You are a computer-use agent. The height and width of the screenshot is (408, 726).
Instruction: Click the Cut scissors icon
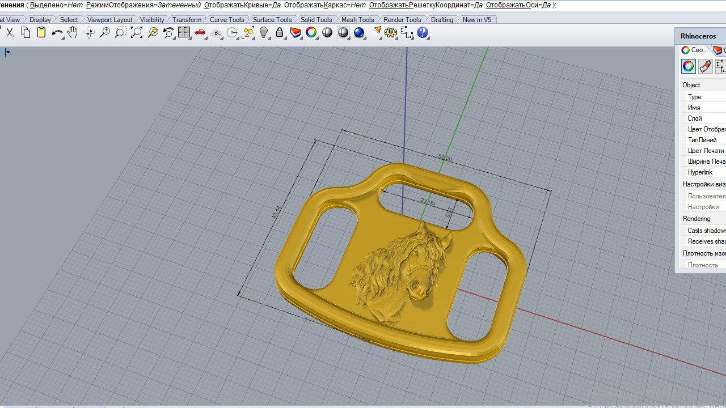point(10,33)
